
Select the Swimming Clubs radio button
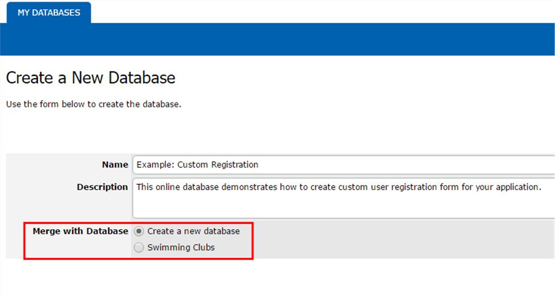click(139, 248)
